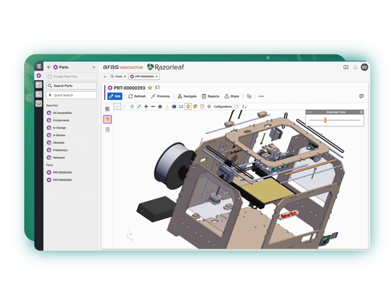Click the zoom out minus icon
Viewport: 392px width, 303px height.
[153, 106]
